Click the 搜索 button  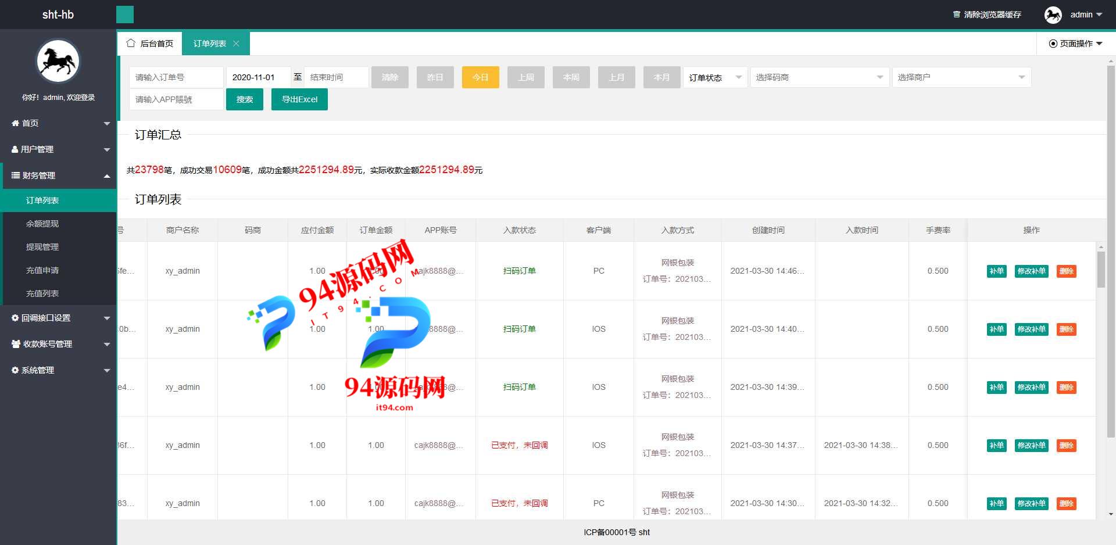pyautogui.click(x=245, y=99)
